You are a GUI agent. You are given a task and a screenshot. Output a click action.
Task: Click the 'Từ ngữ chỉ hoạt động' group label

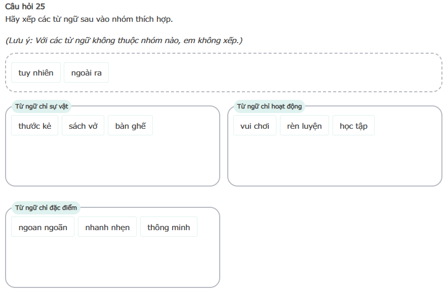[269, 106]
